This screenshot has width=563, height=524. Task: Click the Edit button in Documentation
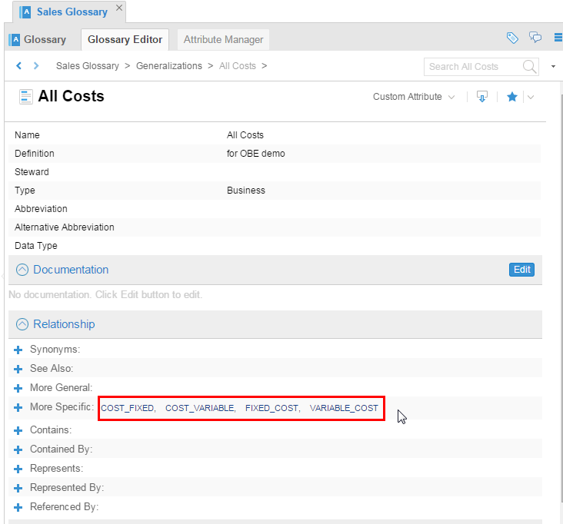tap(521, 270)
